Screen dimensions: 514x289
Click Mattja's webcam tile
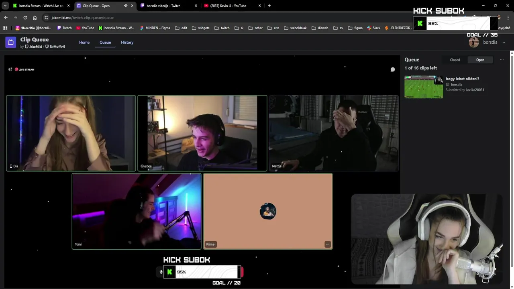click(334, 133)
